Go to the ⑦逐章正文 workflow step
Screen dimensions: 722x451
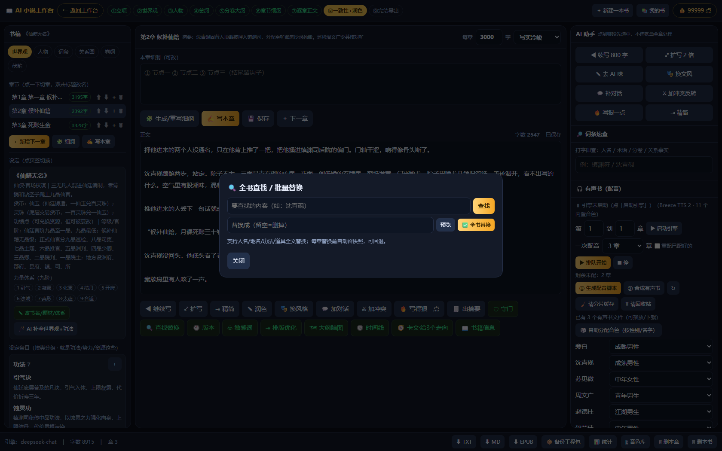304,11
